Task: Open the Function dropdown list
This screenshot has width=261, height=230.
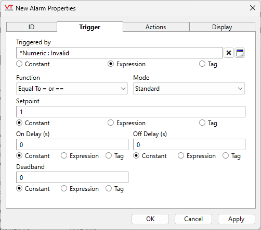Action: click(x=72, y=89)
